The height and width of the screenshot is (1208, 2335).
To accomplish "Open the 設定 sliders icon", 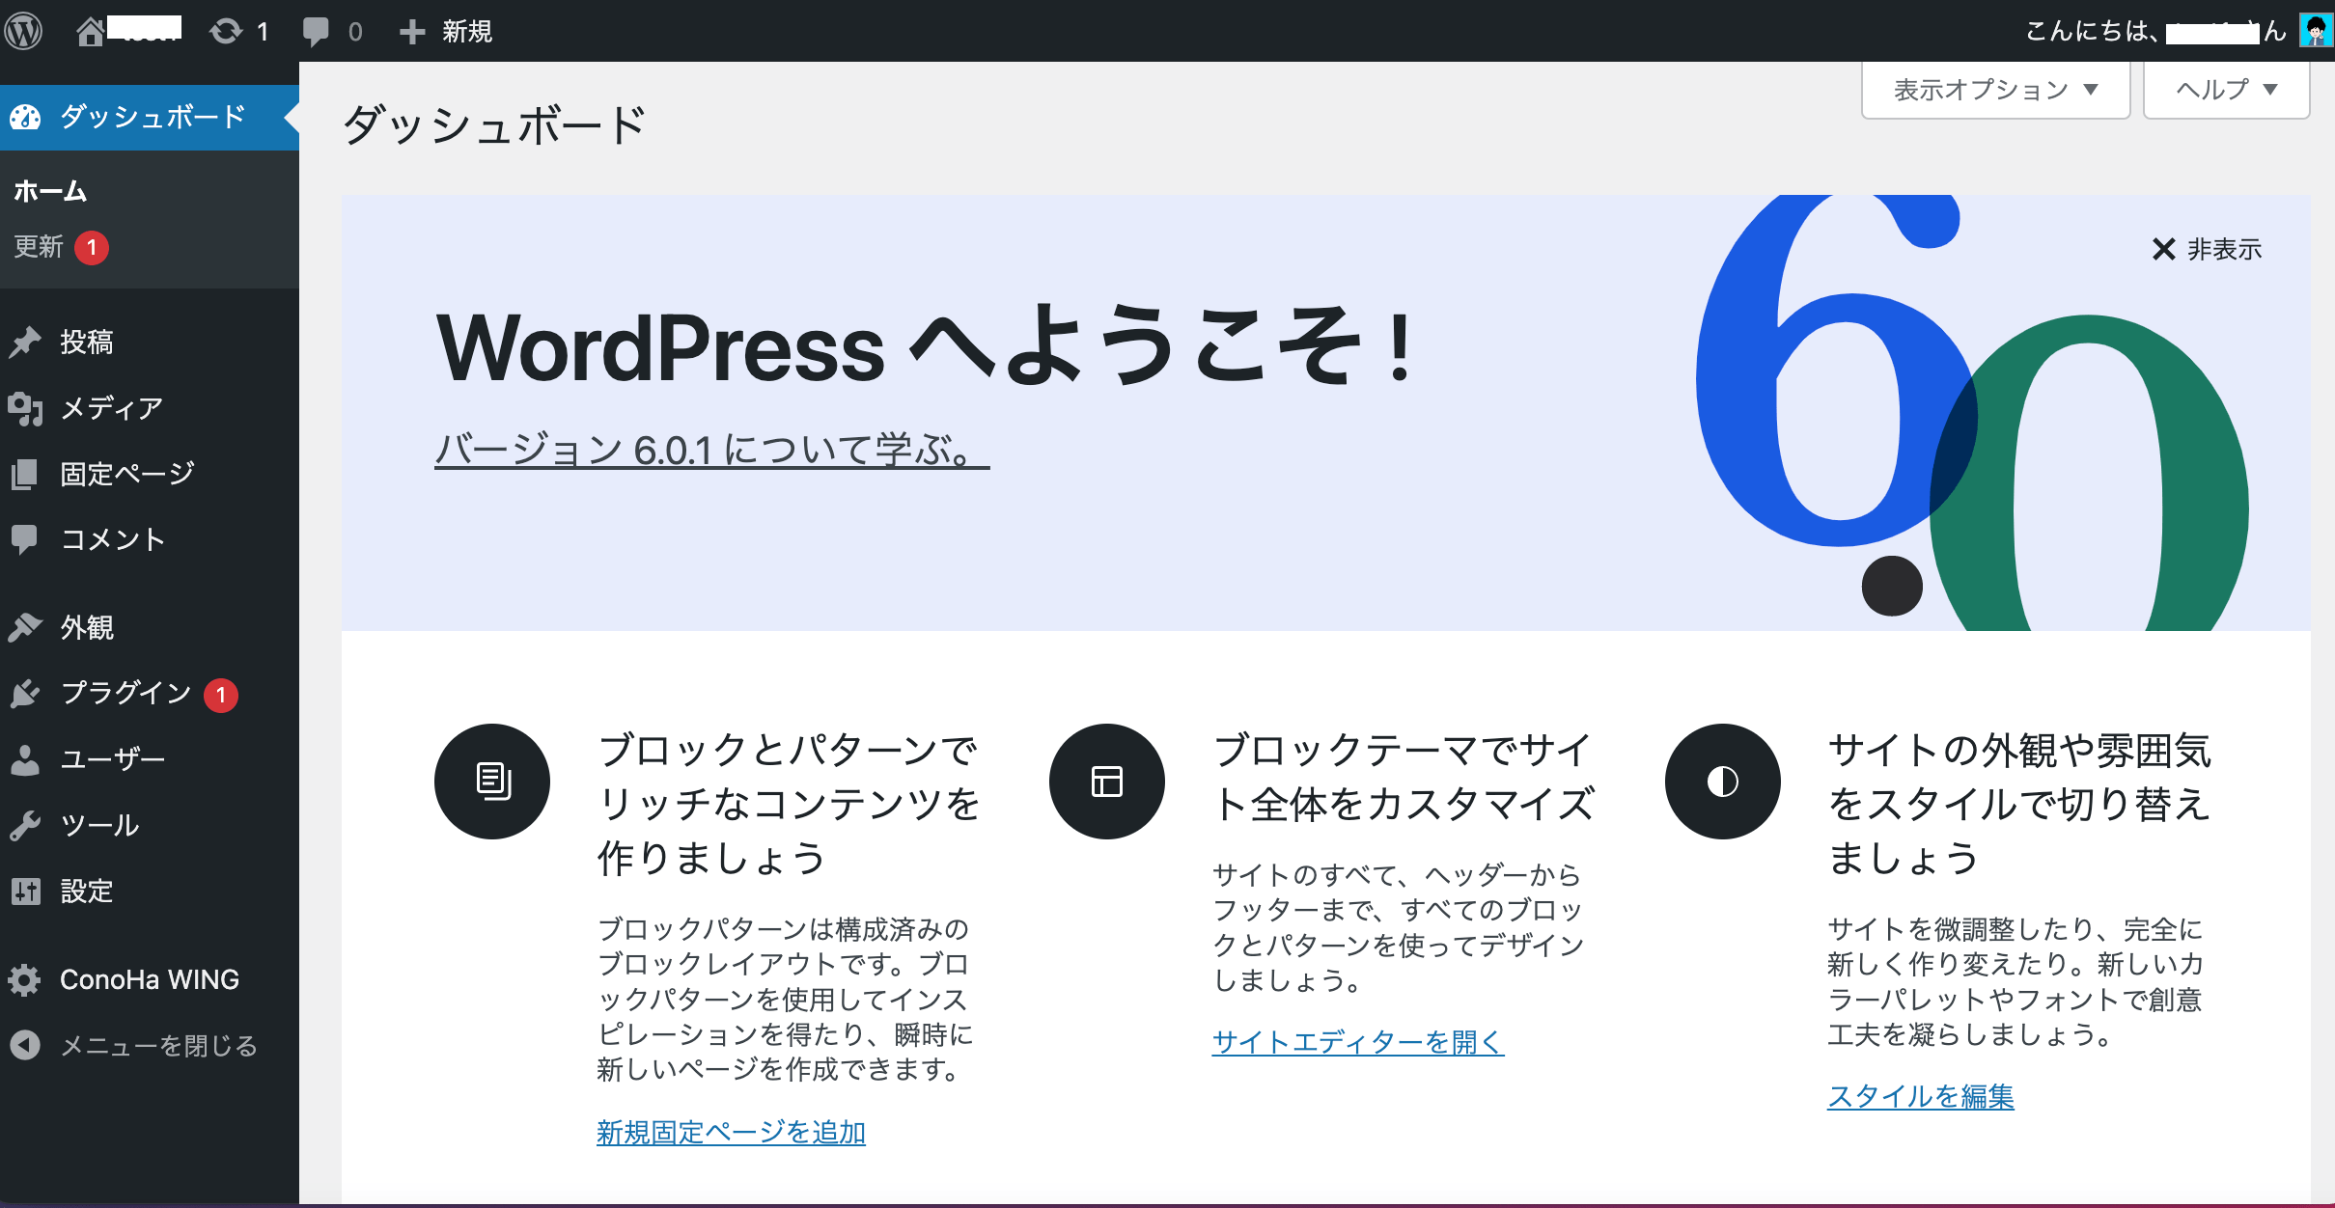I will 25,891.
